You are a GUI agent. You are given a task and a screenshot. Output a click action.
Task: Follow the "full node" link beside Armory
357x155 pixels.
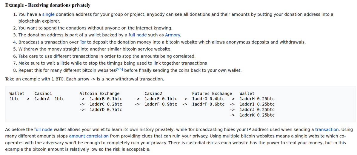(x=138, y=35)
